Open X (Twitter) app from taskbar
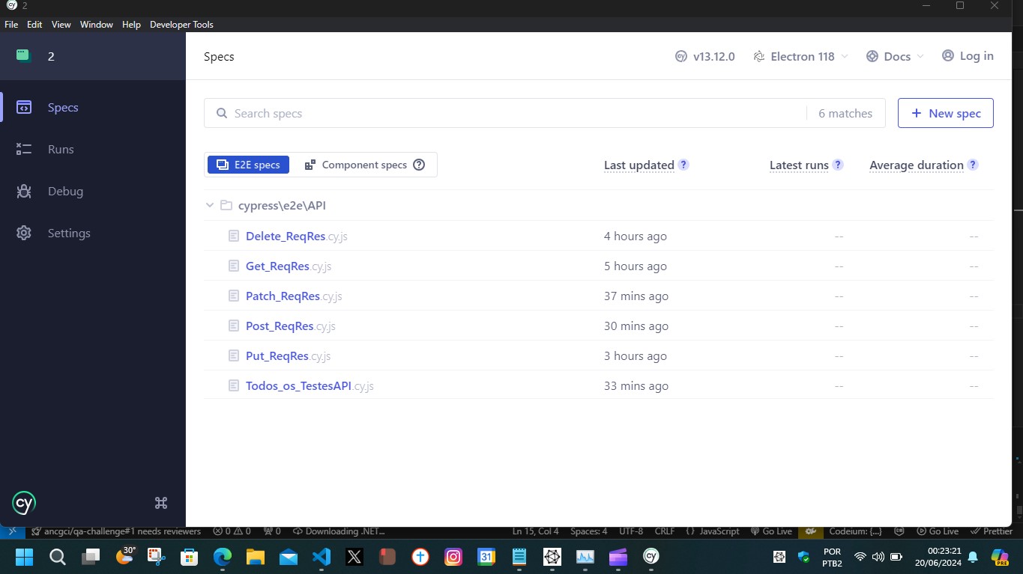The width and height of the screenshot is (1023, 574). point(354,557)
